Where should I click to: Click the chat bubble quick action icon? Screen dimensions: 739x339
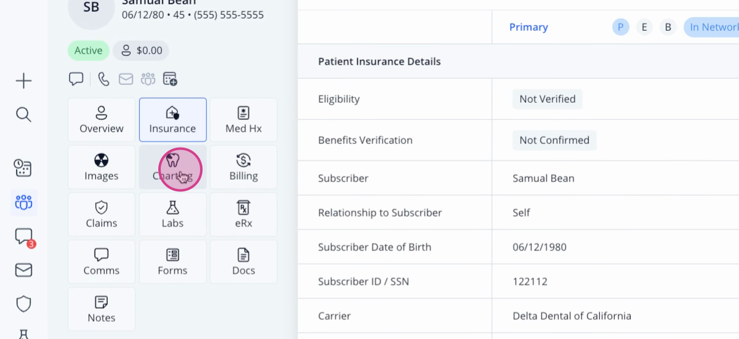tap(76, 79)
